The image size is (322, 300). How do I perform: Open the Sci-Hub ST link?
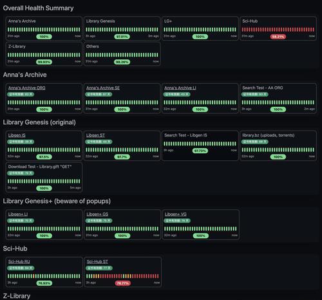[x=97, y=261]
